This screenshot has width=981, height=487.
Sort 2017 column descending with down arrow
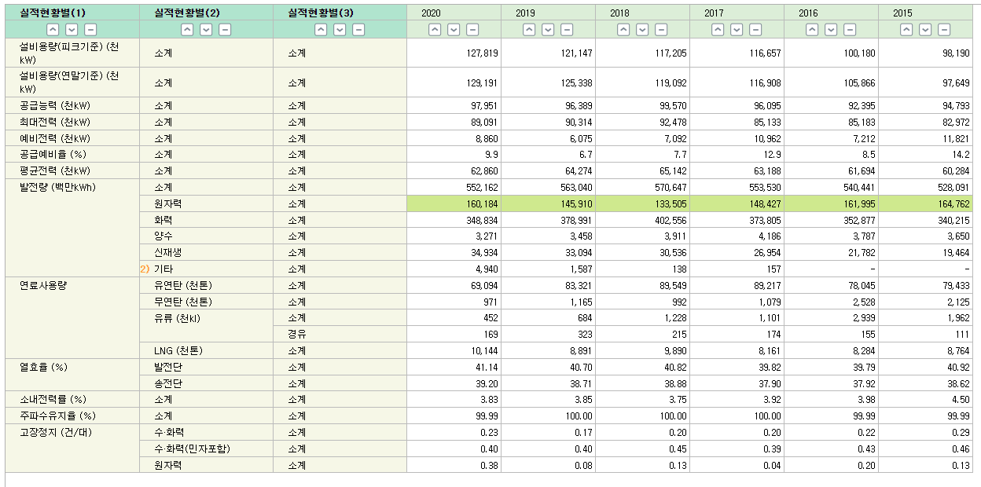(x=737, y=29)
